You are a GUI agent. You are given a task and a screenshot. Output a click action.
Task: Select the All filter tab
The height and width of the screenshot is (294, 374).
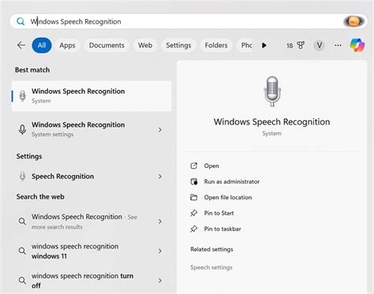coord(42,45)
